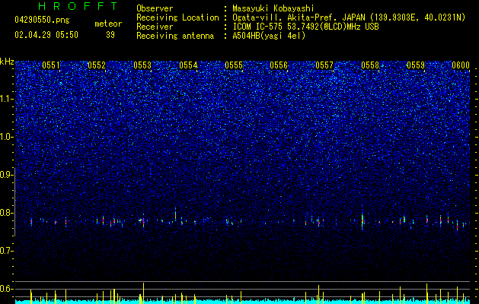Click the HROFFT title text
Image resolution: width=479 pixels, height=304 pixels.
click(78, 6)
